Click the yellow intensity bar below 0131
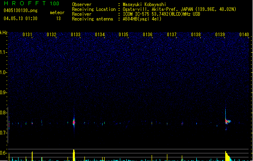 tap(32, 156)
